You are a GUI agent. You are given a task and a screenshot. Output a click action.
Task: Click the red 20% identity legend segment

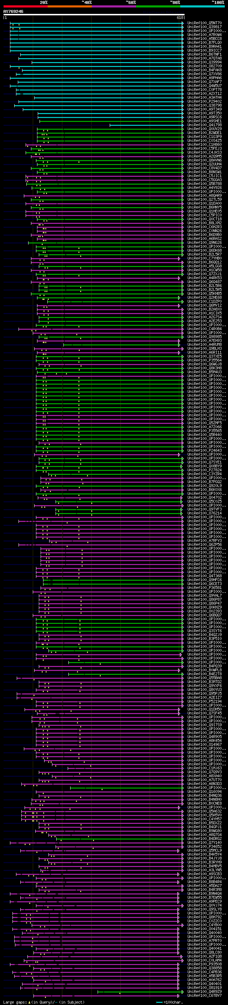[x=25, y=7]
